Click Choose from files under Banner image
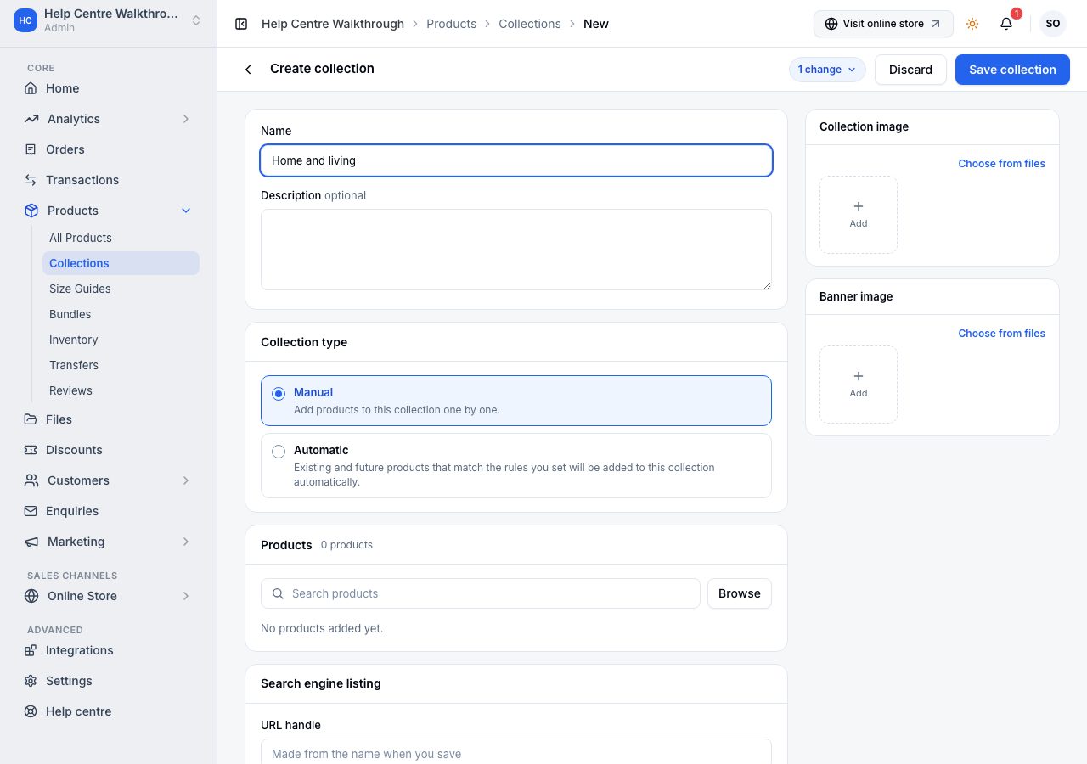The image size is (1087, 764). point(1002,334)
